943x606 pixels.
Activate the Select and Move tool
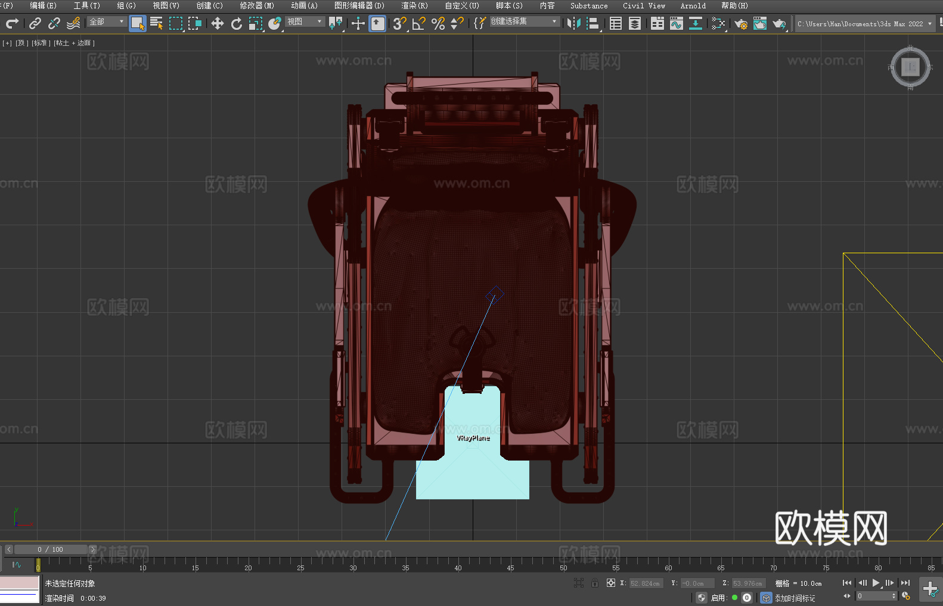point(218,23)
